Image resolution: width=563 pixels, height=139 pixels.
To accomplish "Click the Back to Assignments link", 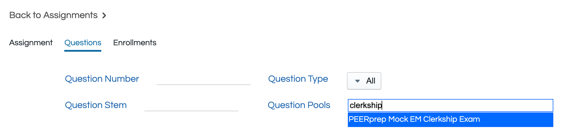I will point(53,15).
